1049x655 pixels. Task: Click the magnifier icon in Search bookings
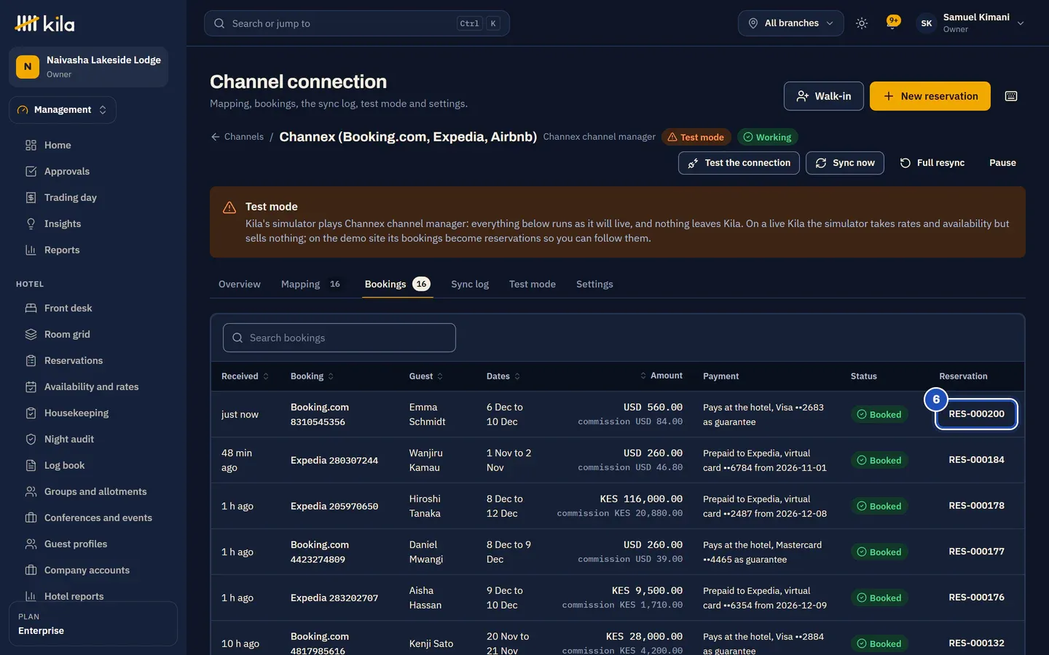(237, 338)
